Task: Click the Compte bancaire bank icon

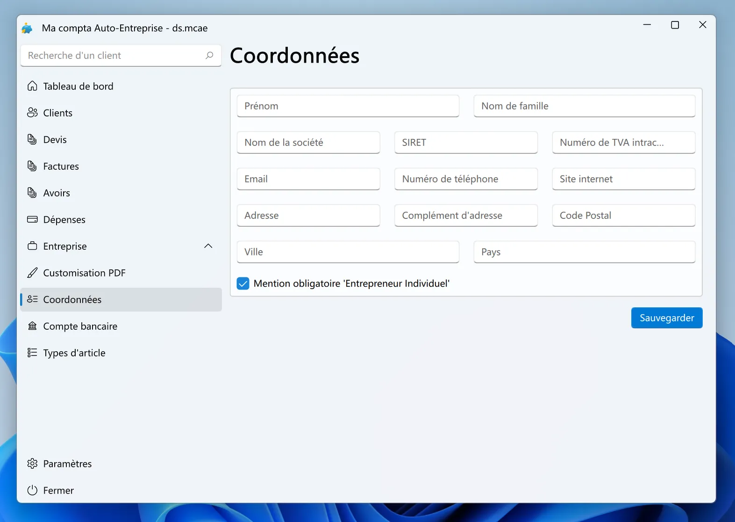Action: [x=32, y=326]
